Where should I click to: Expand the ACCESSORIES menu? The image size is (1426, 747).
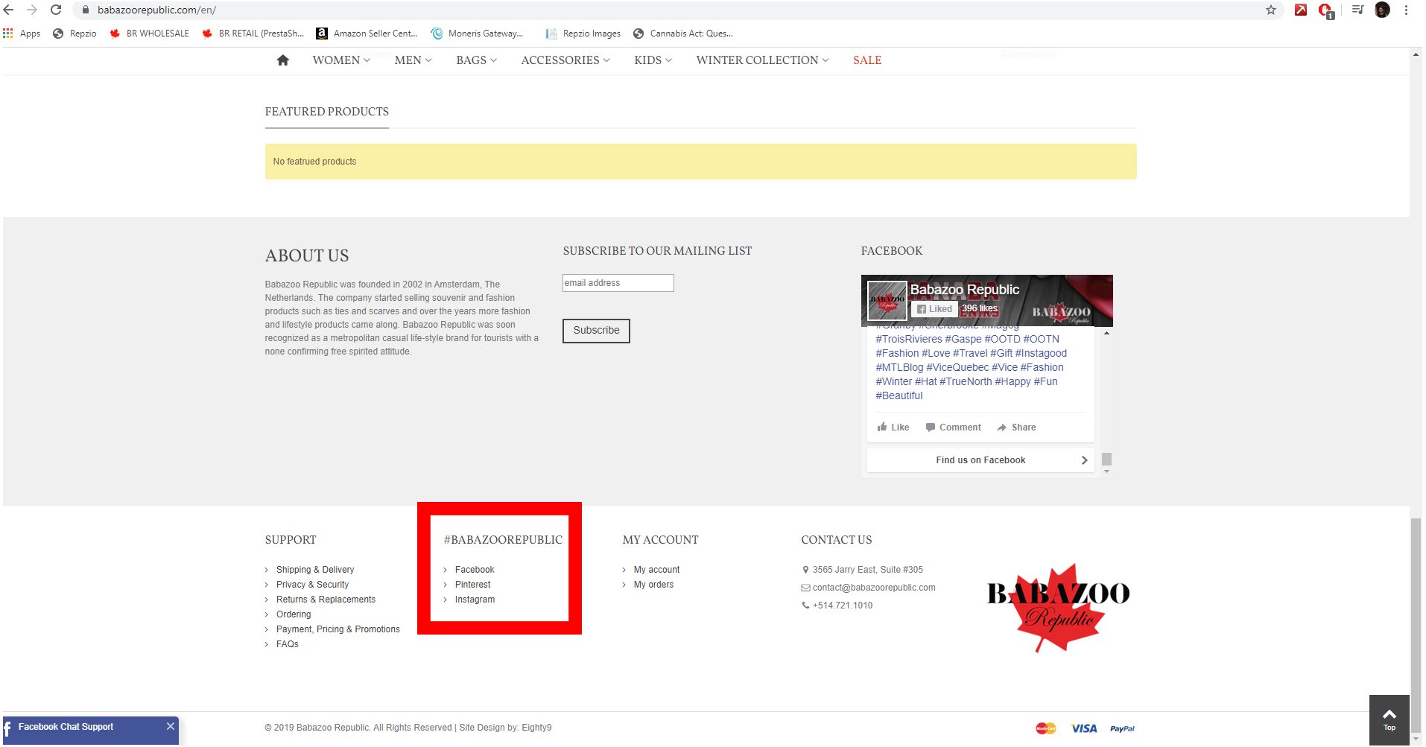coord(565,60)
